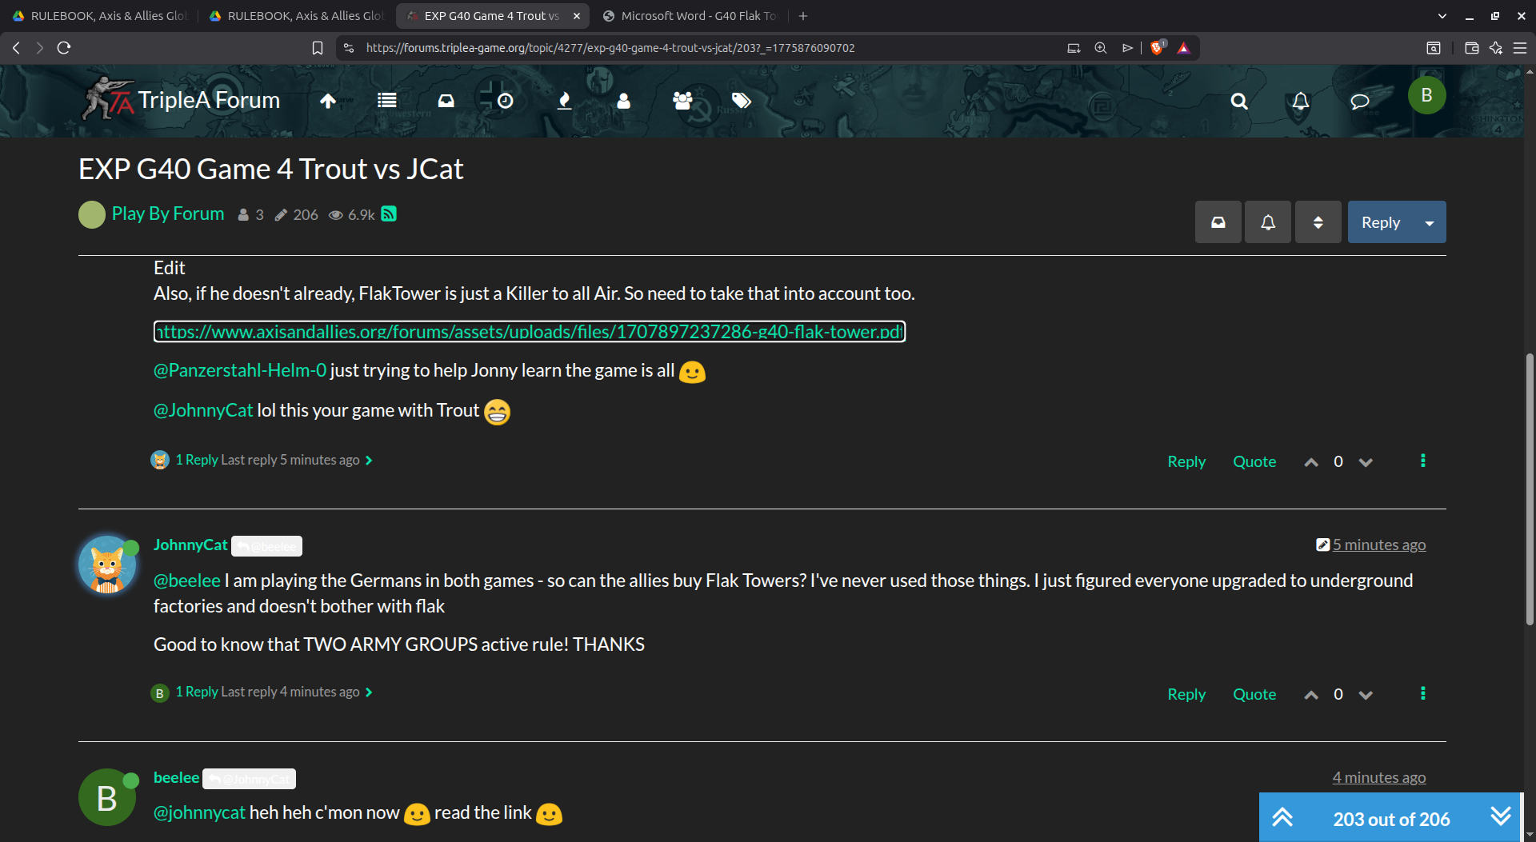Image resolution: width=1536 pixels, height=842 pixels.
Task: Open the Unread topics inbox icon
Action: (446, 101)
